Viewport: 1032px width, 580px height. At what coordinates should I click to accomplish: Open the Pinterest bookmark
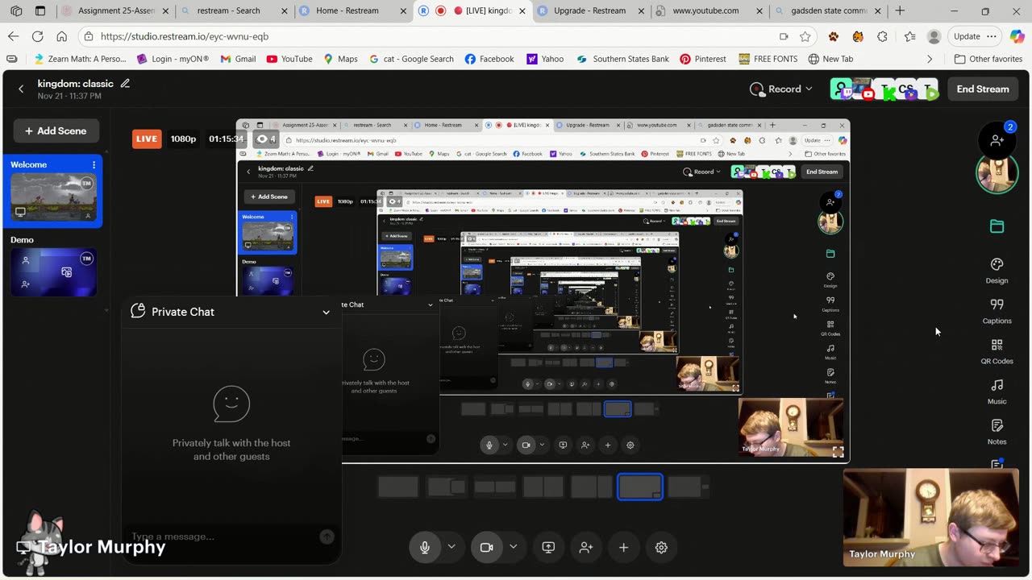coord(703,59)
